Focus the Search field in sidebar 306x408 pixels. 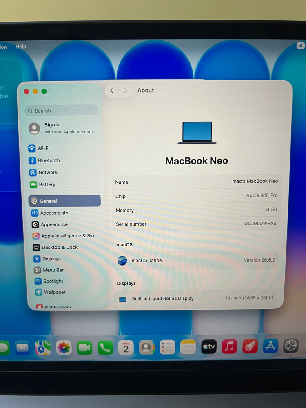pyautogui.click(x=62, y=110)
